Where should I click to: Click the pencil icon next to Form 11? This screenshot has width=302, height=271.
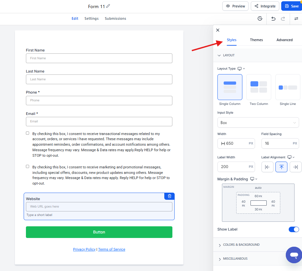pyautogui.click(x=108, y=6)
